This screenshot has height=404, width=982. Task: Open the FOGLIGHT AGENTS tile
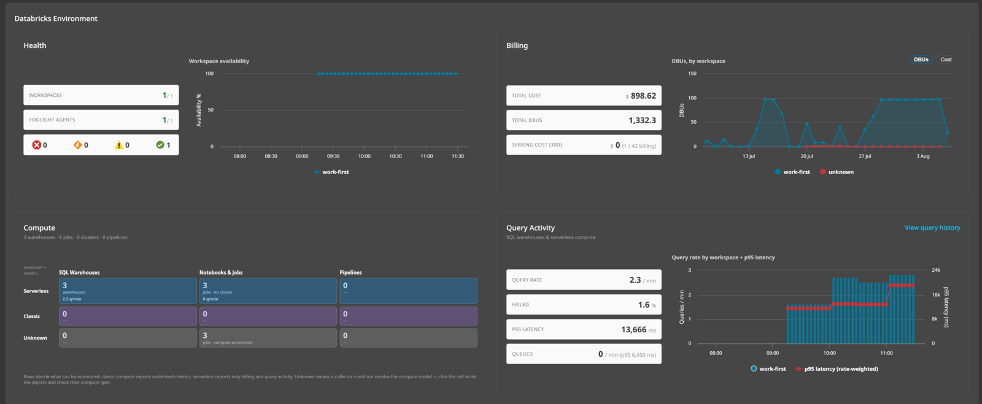(x=101, y=120)
